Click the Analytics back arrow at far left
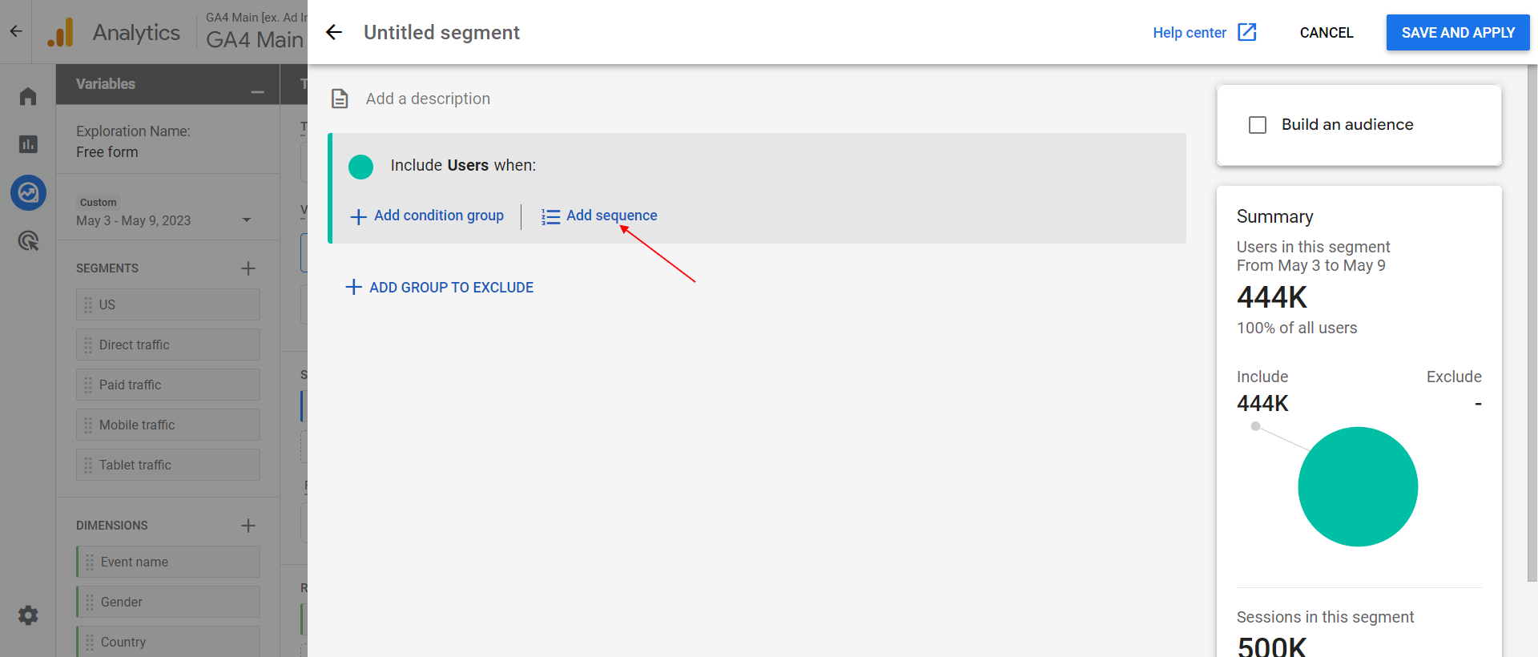Screen dimensions: 1538x657 [16, 31]
